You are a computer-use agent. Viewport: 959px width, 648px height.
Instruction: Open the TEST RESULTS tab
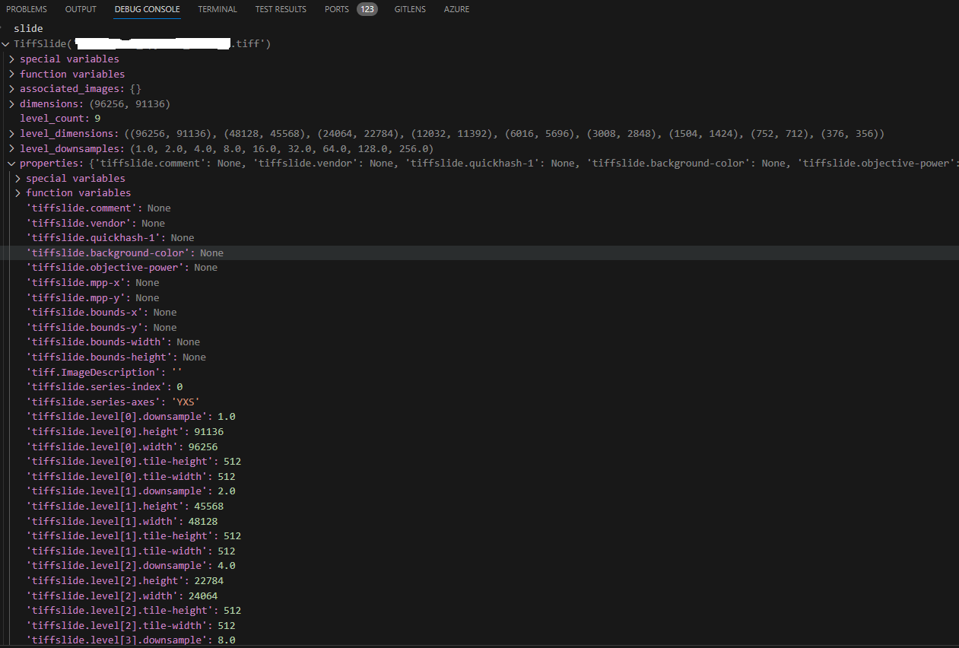(x=281, y=9)
